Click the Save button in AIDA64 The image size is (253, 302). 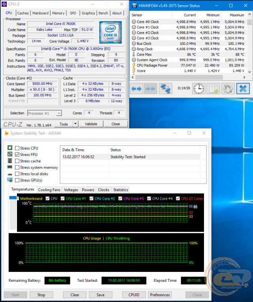click(101, 295)
